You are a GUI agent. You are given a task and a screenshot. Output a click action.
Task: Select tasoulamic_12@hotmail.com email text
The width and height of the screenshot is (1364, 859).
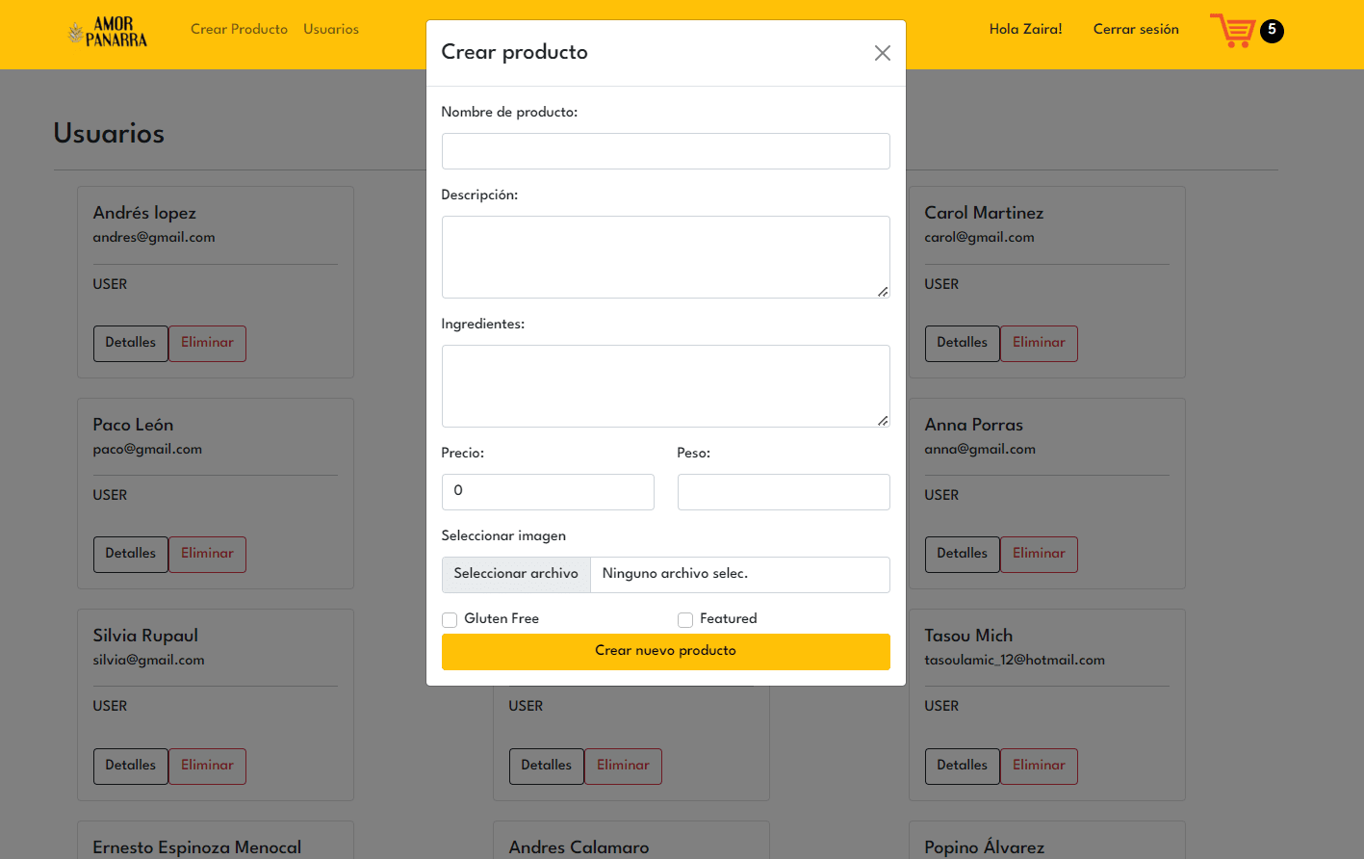1015,660
